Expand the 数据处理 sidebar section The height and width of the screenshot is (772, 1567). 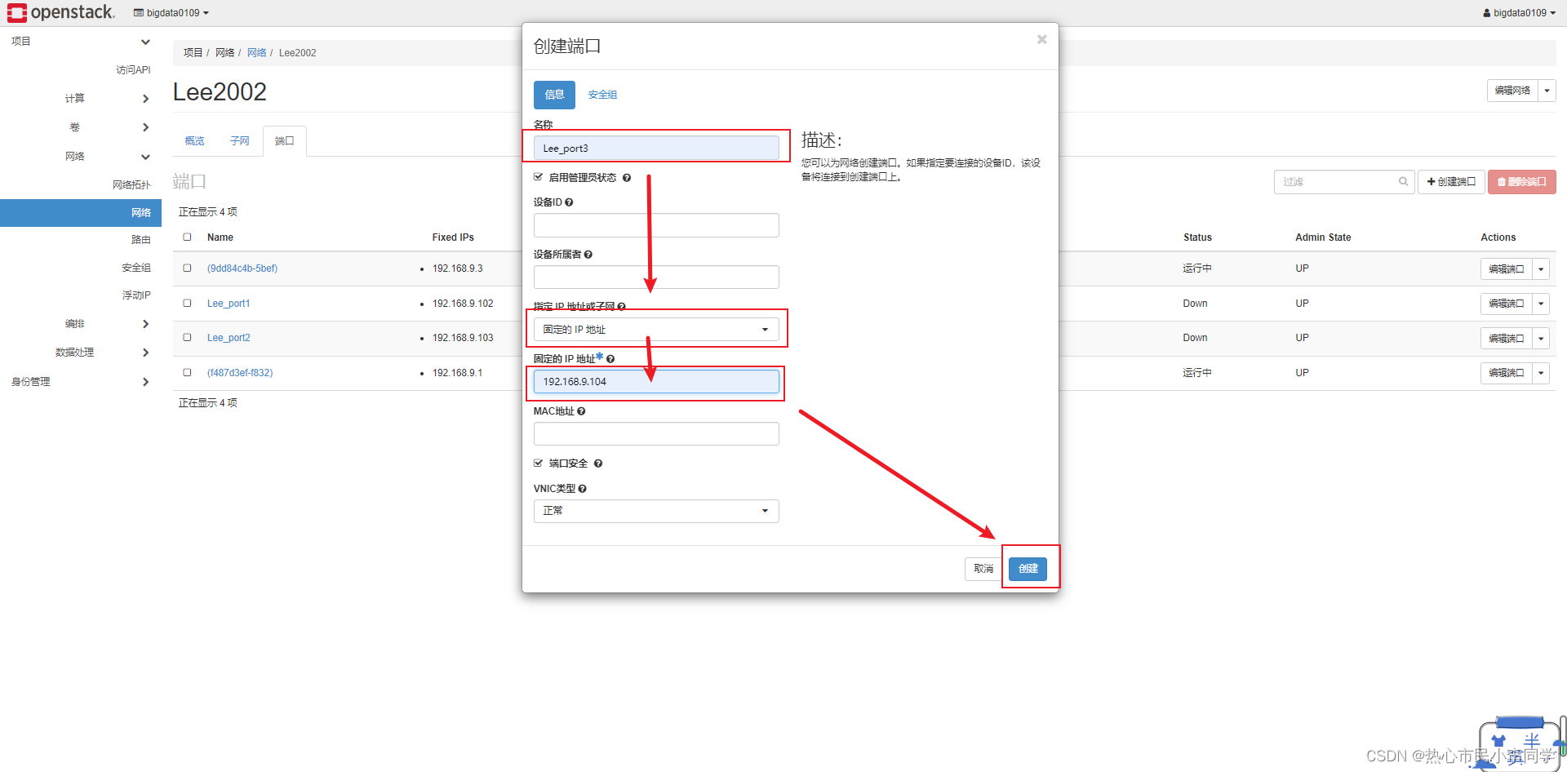pos(145,353)
